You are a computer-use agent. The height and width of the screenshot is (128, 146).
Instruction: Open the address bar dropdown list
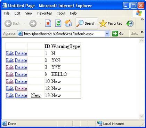[107, 34]
